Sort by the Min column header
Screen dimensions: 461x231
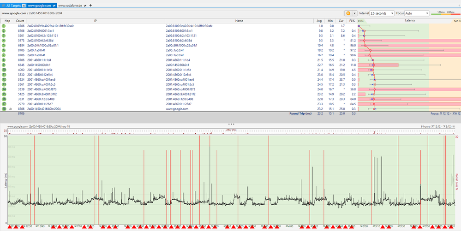coord(330,21)
